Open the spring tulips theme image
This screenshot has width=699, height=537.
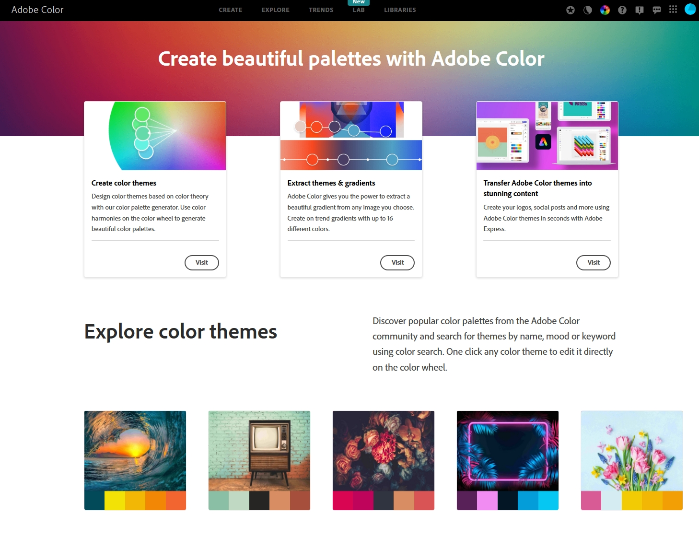(632, 451)
